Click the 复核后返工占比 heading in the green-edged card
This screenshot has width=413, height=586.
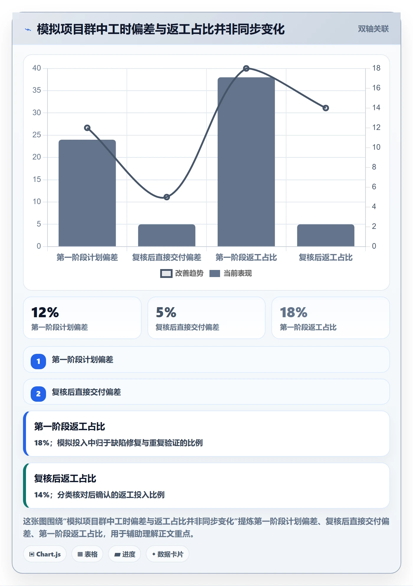click(65, 478)
